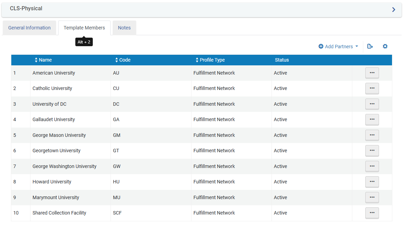Click Fulfillment Network in the American University row
Viewport: 404px width, 233px height.
pos(214,73)
